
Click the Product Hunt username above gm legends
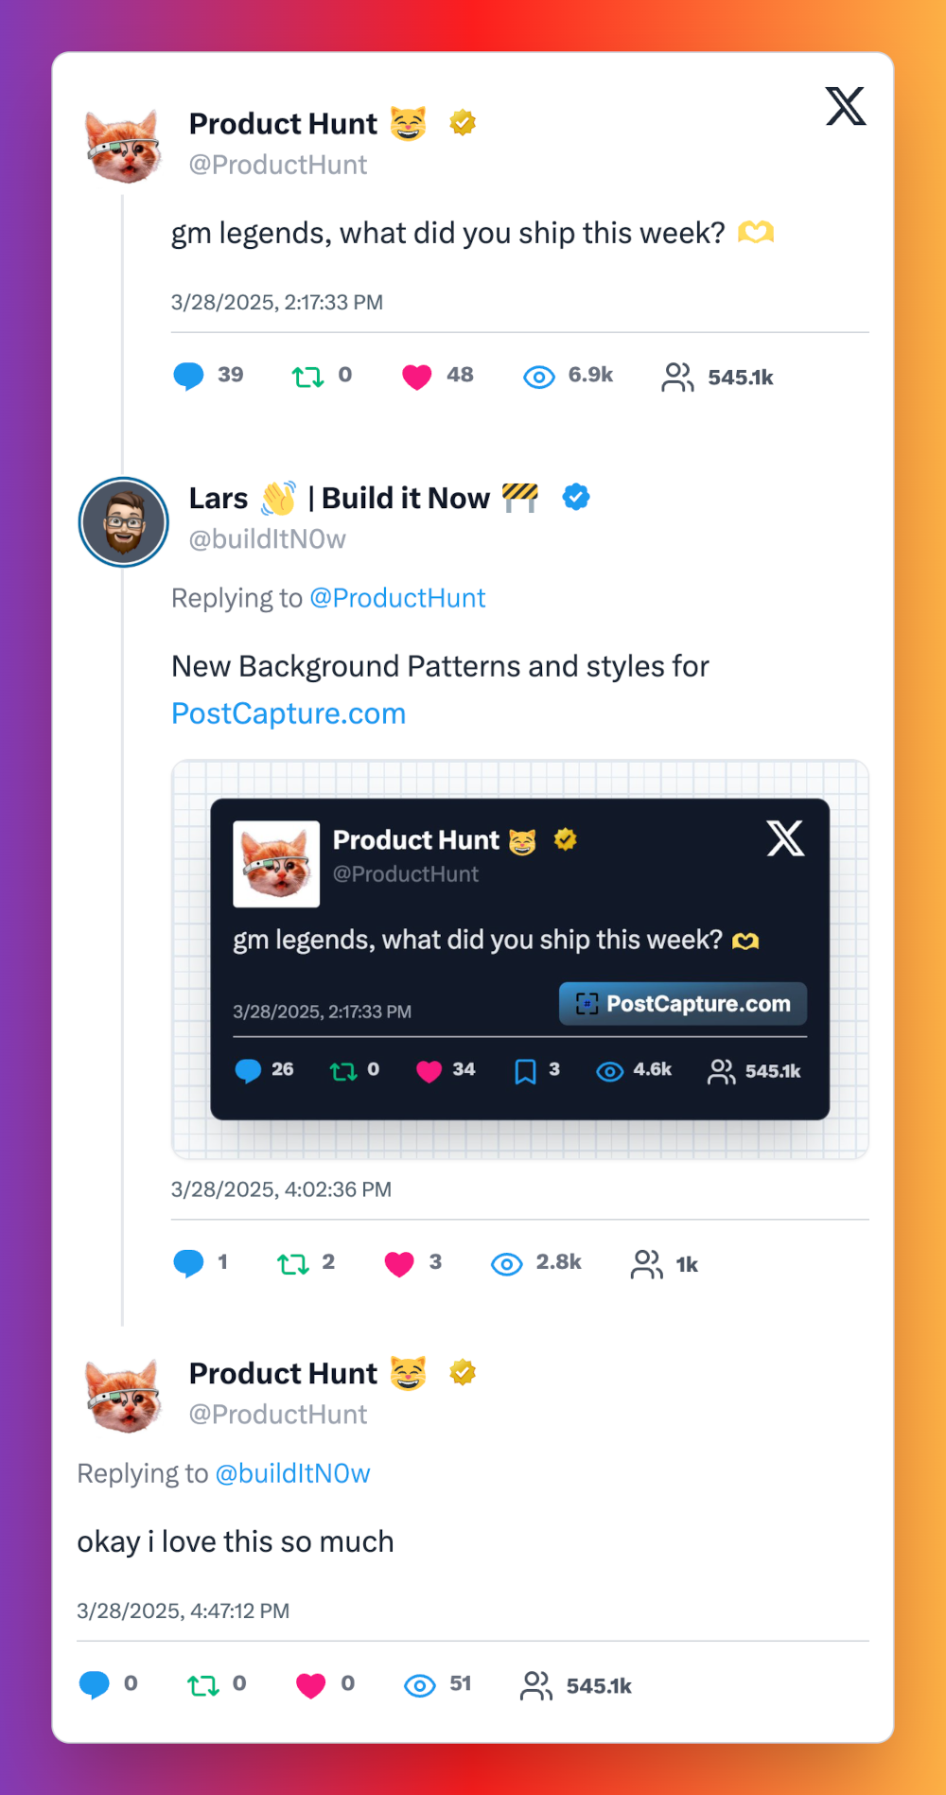(x=281, y=123)
